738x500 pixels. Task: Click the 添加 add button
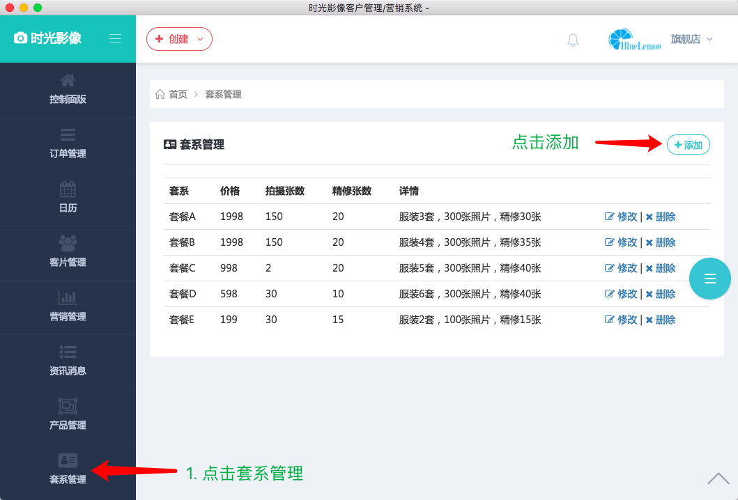pyautogui.click(x=688, y=144)
